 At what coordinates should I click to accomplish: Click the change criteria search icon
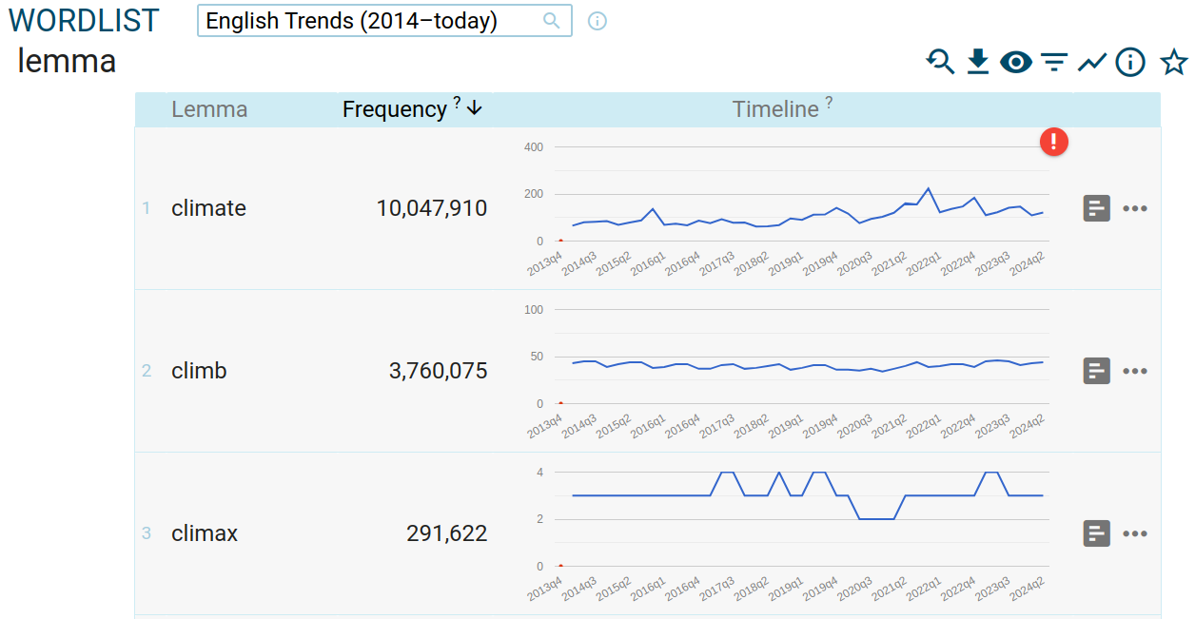(x=940, y=63)
